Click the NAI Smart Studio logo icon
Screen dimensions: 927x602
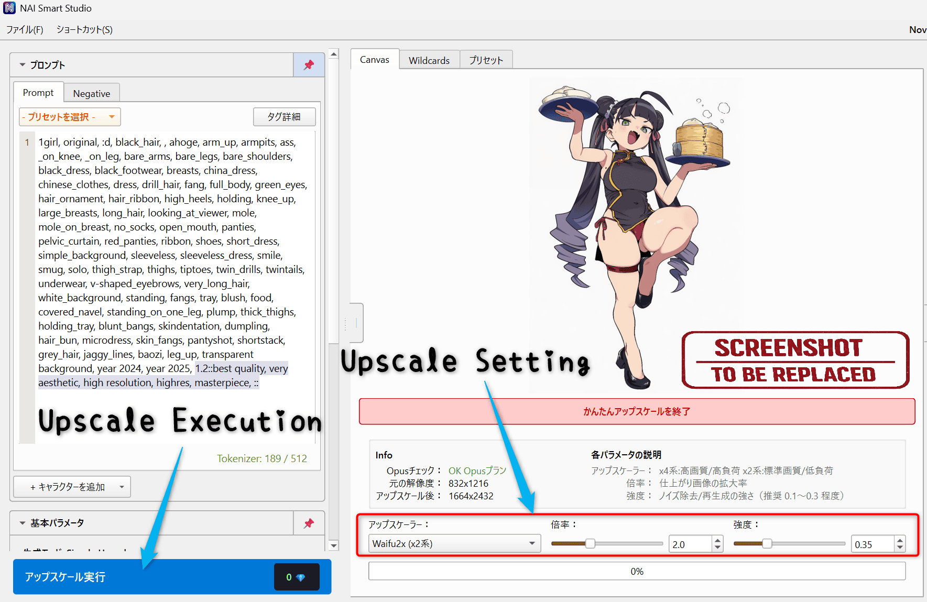8,8
